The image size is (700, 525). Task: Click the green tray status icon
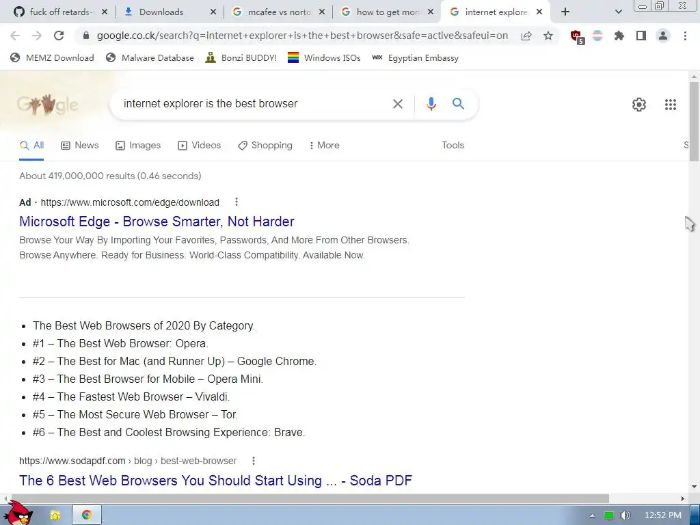tap(609, 515)
